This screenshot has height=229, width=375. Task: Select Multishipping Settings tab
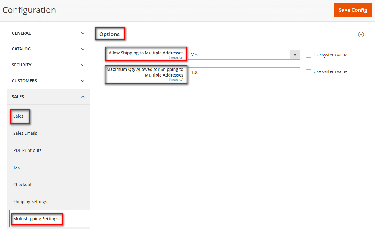click(36, 219)
